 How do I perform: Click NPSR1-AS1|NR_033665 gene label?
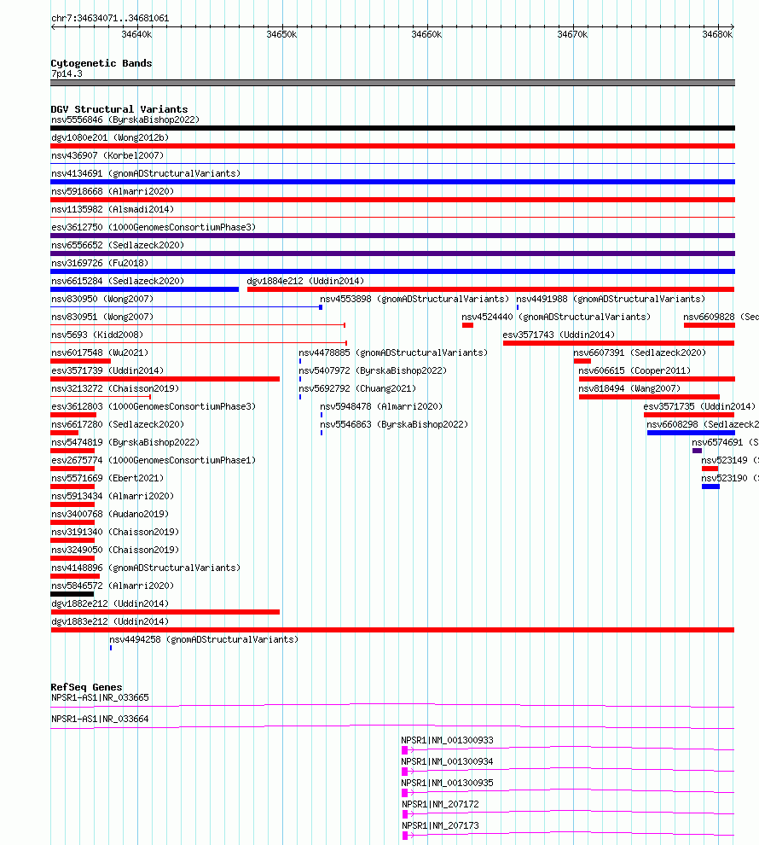(x=100, y=698)
